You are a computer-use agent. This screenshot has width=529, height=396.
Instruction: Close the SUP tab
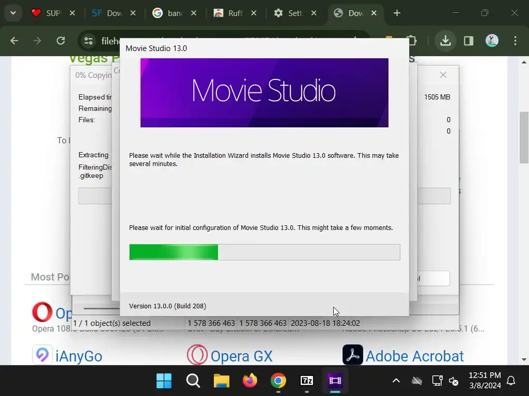[x=72, y=13]
